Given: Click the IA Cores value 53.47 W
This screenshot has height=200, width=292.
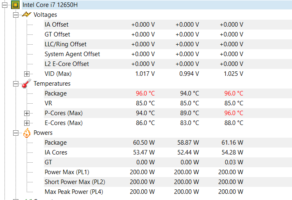Looking at the screenshot, I should point(144,152).
